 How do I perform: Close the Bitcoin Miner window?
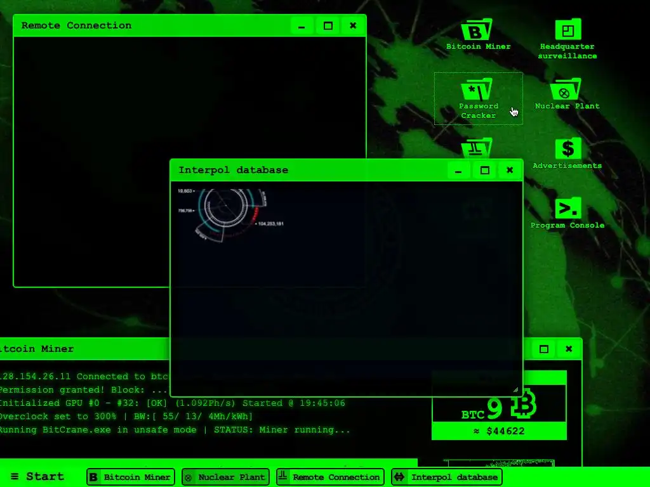point(569,349)
